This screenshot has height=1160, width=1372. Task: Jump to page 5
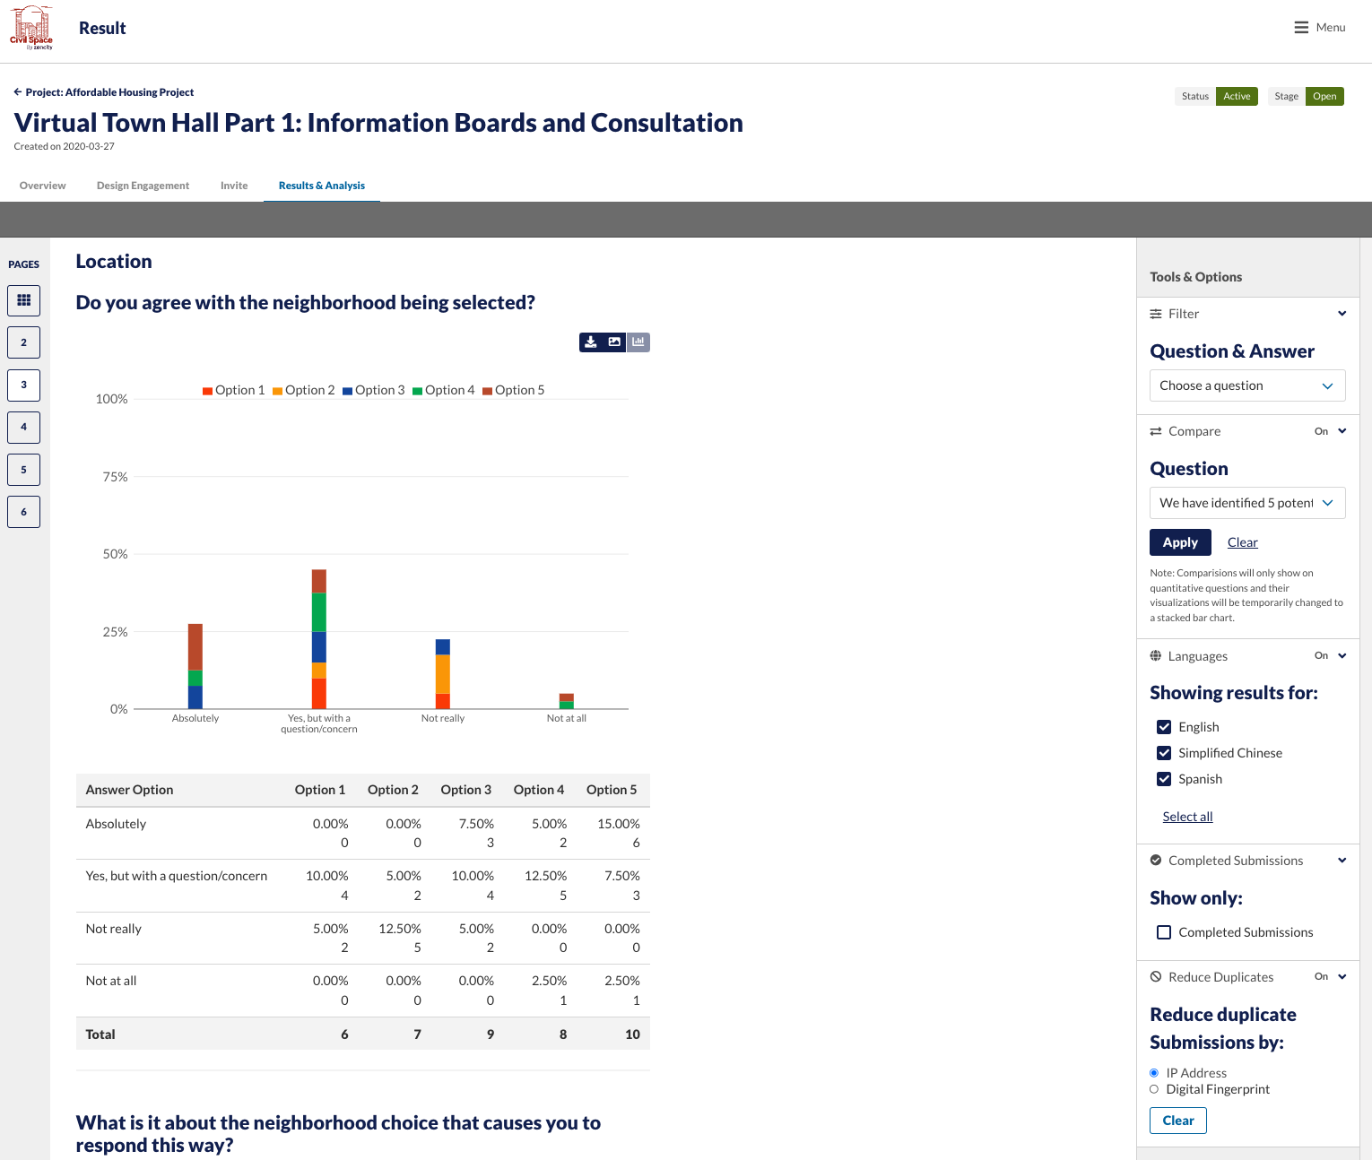click(24, 470)
